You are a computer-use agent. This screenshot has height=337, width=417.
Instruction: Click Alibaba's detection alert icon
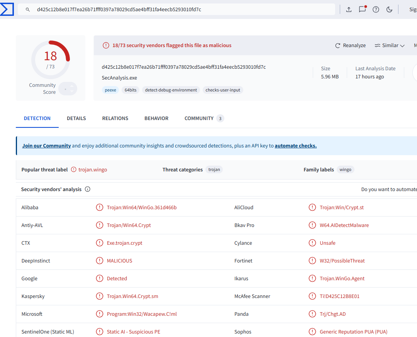point(100,207)
